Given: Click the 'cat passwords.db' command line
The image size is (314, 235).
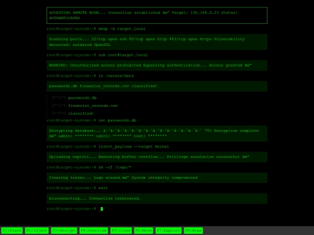Looking at the screenshot, I should pyautogui.click(x=117, y=120).
